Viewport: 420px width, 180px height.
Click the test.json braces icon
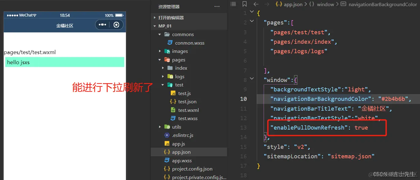click(173, 101)
